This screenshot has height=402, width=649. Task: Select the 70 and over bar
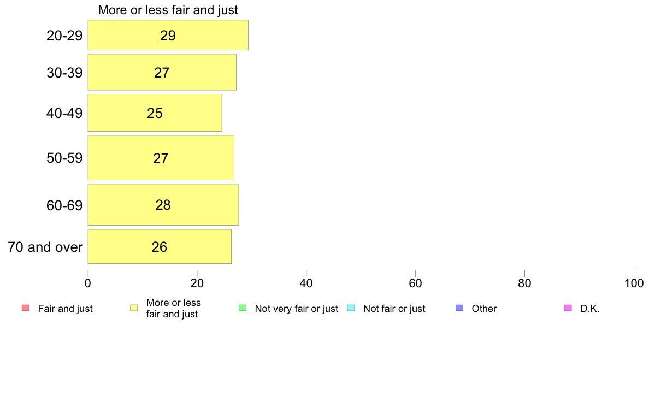click(x=160, y=247)
